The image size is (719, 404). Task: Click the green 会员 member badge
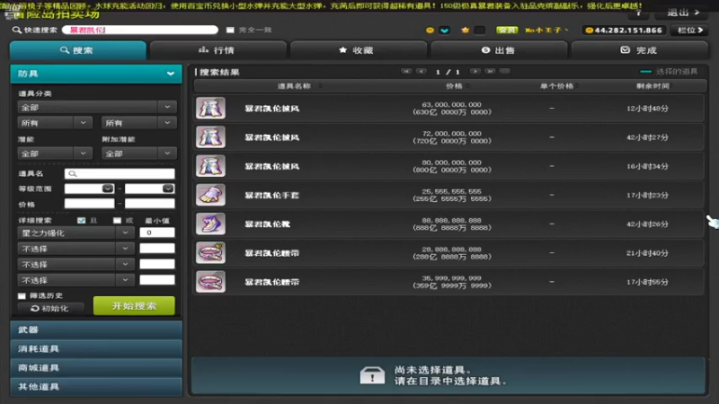click(507, 31)
